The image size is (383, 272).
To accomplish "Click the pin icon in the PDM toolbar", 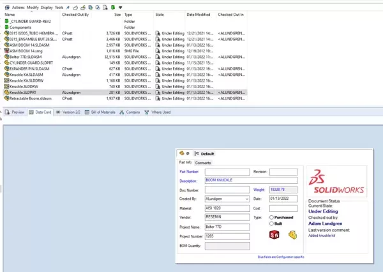I will click(x=68, y=8).
